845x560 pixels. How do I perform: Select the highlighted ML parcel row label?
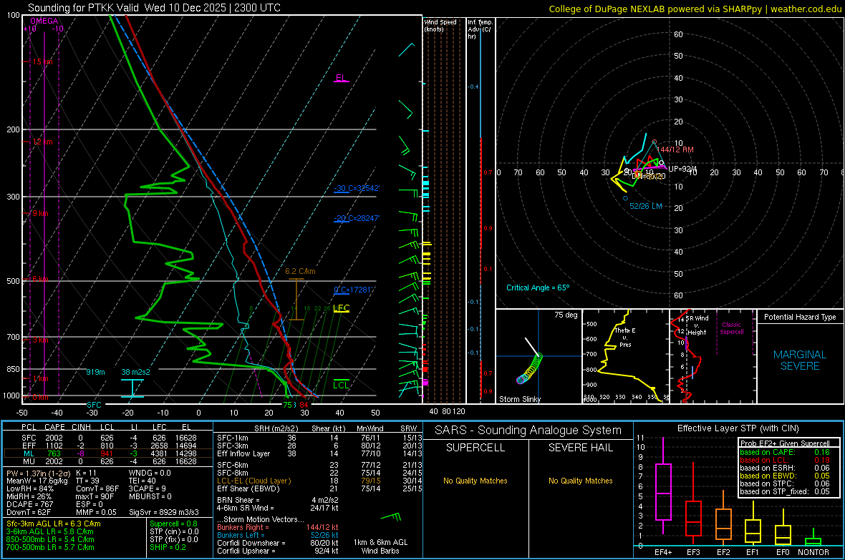[x=29, y=453]
